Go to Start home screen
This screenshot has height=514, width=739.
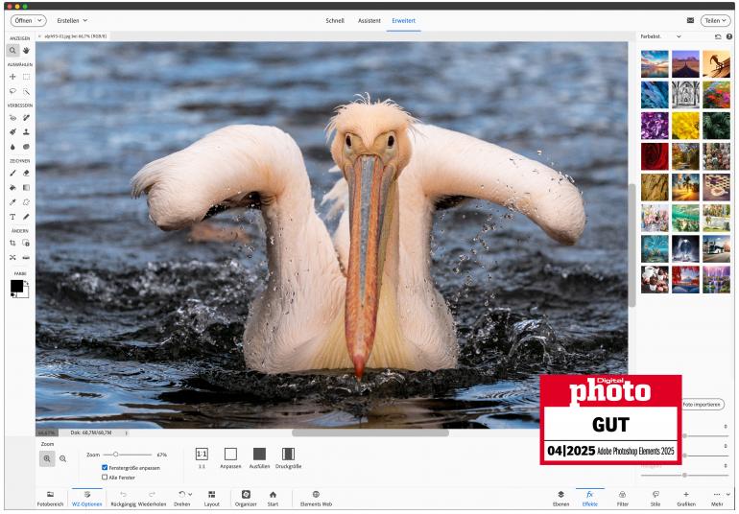click(x=273, y=498)
